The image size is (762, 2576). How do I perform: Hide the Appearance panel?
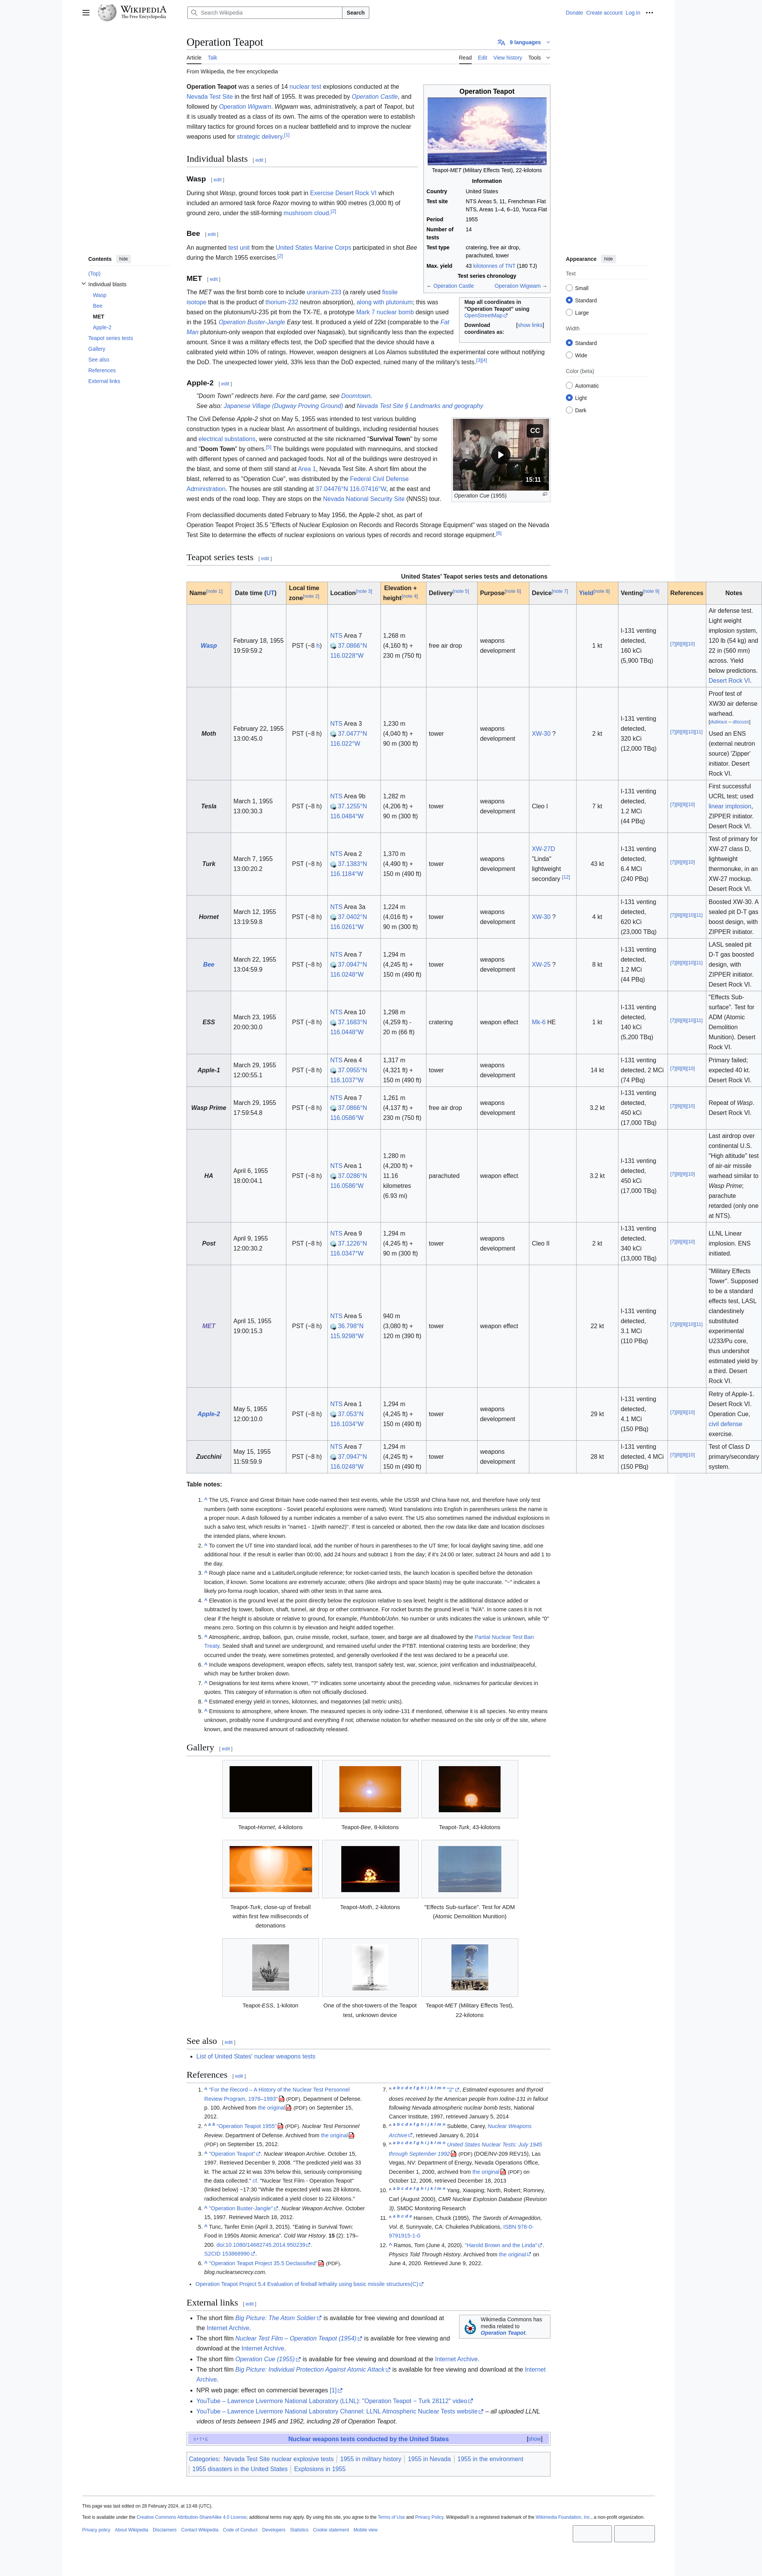coord(608,259)
